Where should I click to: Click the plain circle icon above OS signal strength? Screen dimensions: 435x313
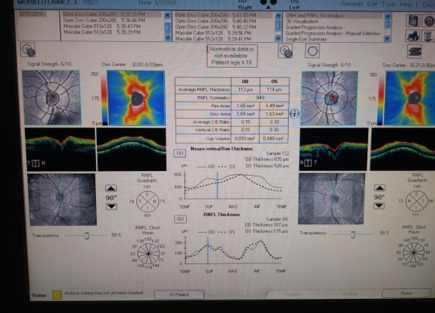(x=313, y=51)
